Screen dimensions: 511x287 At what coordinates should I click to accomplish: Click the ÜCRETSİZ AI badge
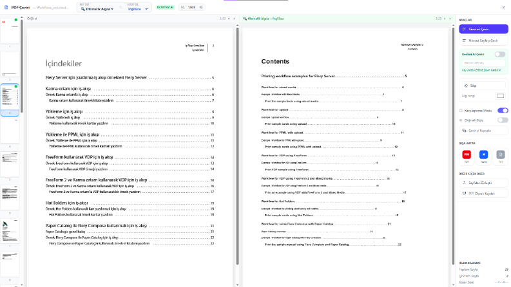point(165,7)
